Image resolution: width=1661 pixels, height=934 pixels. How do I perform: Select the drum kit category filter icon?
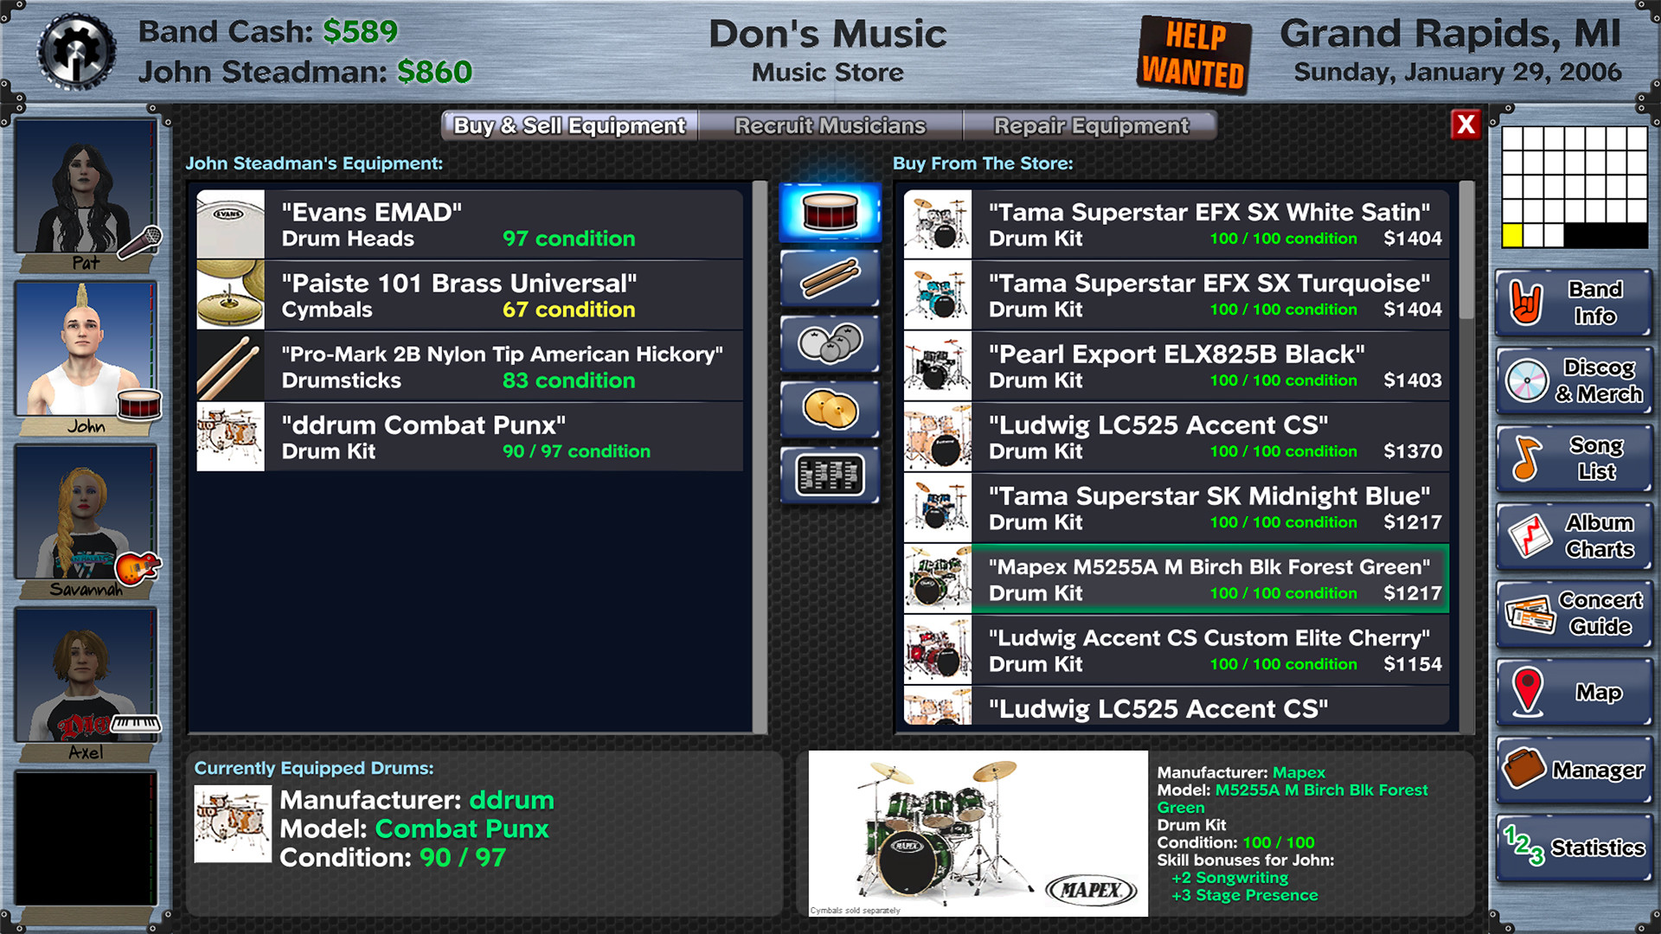830,212
